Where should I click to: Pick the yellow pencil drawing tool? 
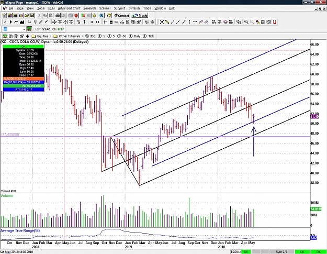click(167, 22)
